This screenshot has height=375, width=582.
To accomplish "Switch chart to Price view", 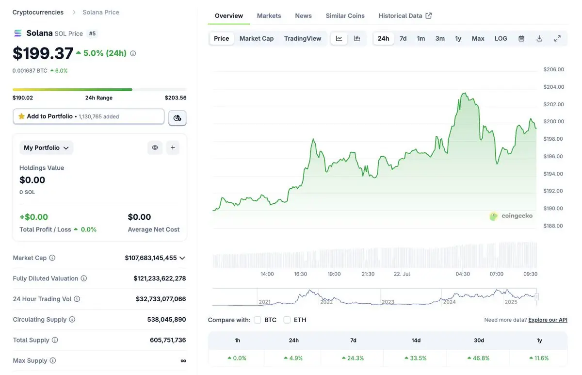I will (x=222, y=38).
